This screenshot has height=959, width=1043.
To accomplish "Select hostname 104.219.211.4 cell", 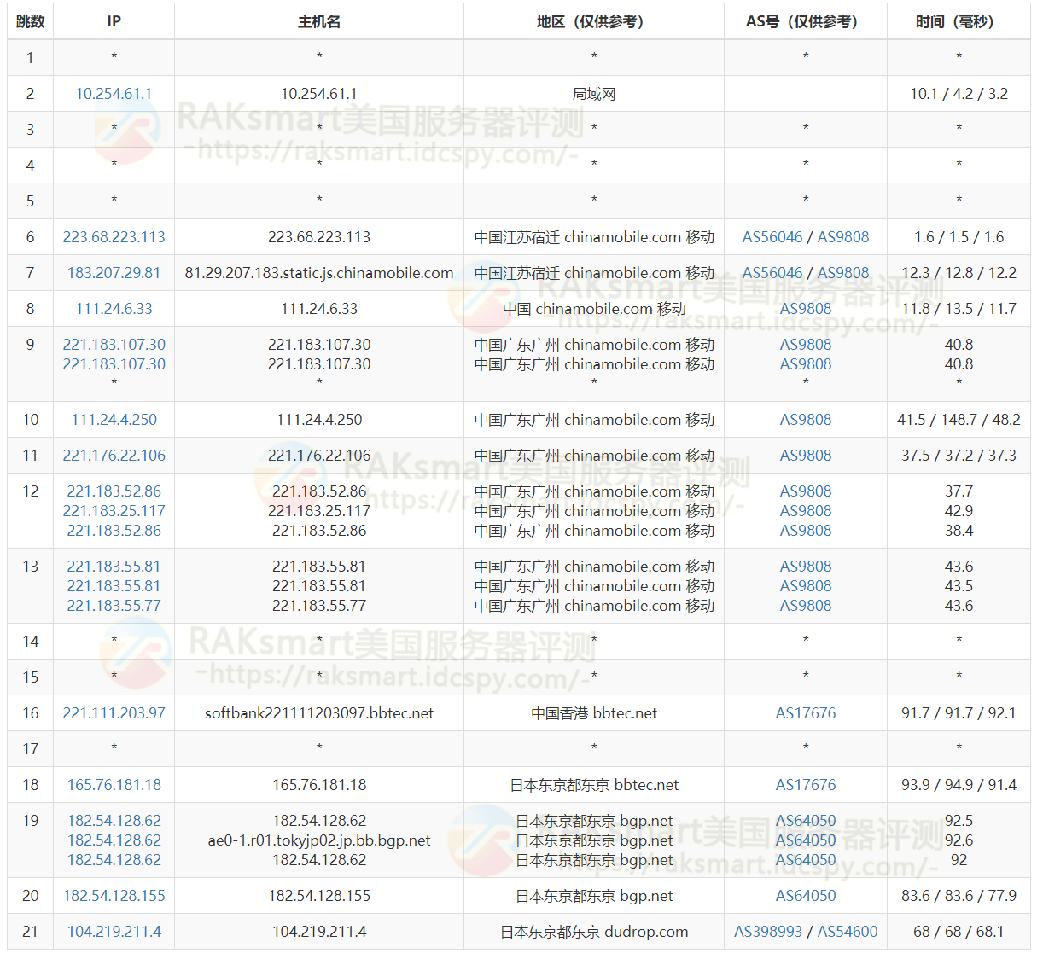I will (319, 932).
